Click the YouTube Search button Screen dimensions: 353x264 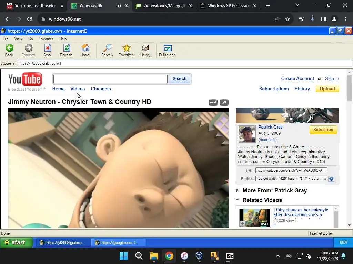pos(180,79)
